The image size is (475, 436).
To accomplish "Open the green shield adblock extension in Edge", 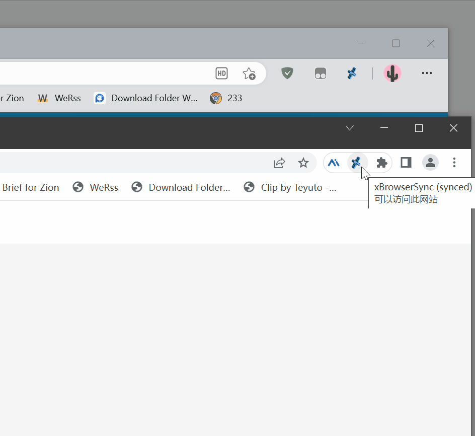I will point(287,73).
